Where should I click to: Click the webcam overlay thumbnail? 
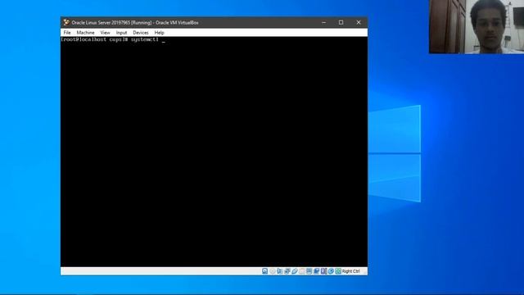pos(477,27)
